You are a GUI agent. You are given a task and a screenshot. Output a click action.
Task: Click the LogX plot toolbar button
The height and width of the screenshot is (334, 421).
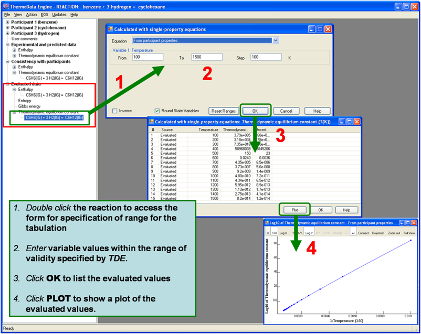[x=283, y=233]
